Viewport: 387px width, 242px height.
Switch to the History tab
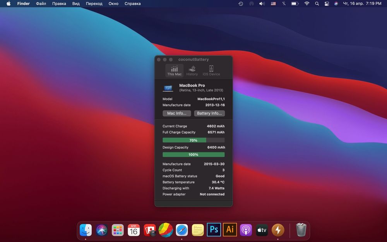coord(192,70)
